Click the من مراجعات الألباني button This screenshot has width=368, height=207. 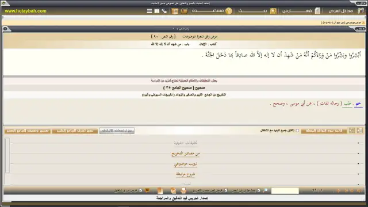tap(117, 131)
